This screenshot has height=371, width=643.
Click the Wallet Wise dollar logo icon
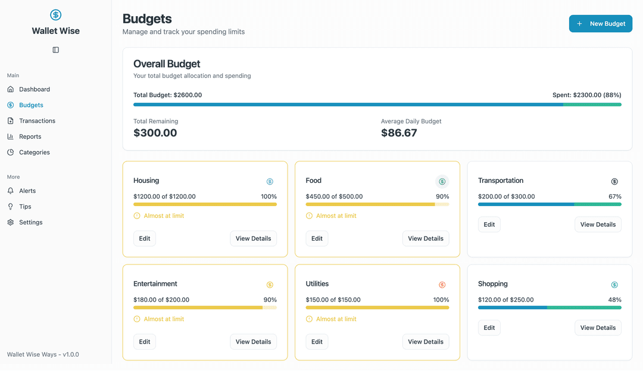pyautogui.click(x=55, y=14)
